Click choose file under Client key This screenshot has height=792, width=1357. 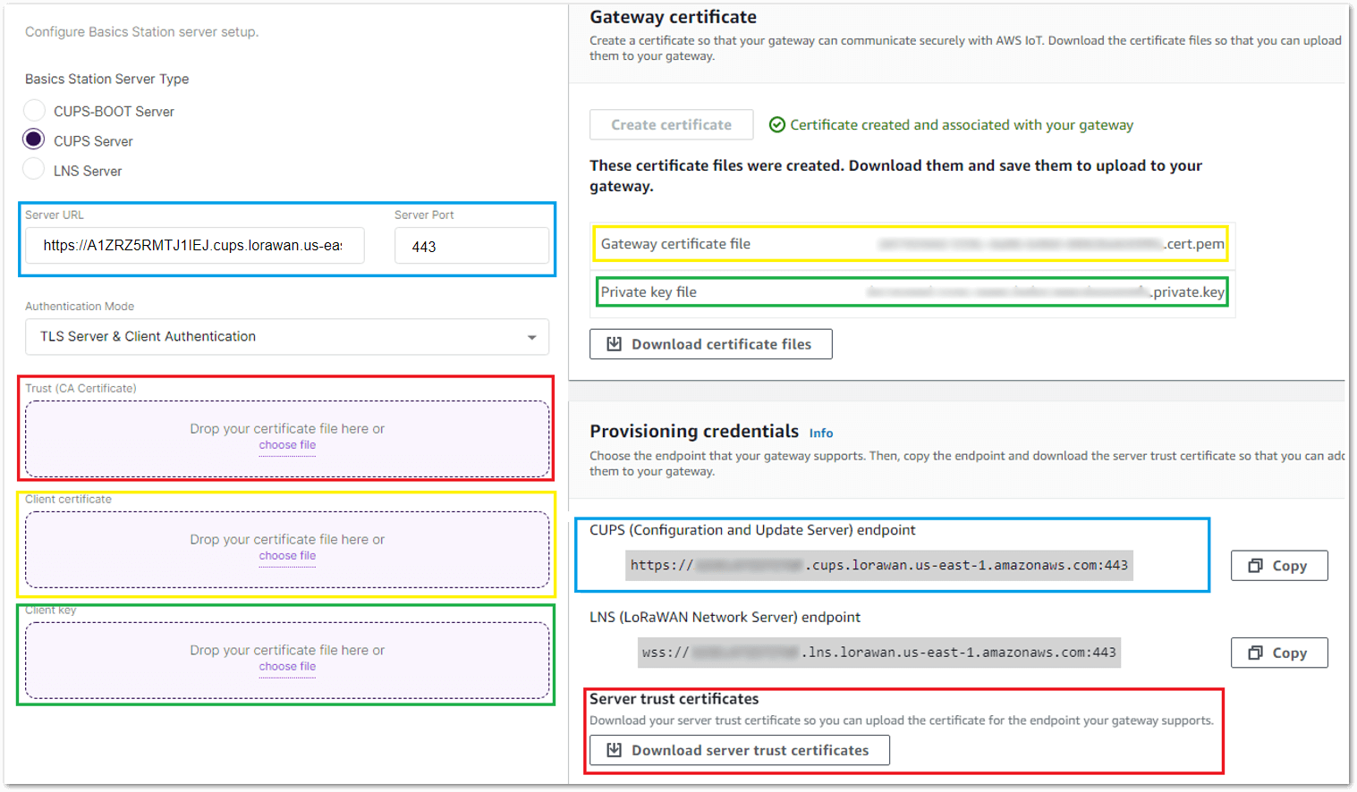tap(287, 667)
